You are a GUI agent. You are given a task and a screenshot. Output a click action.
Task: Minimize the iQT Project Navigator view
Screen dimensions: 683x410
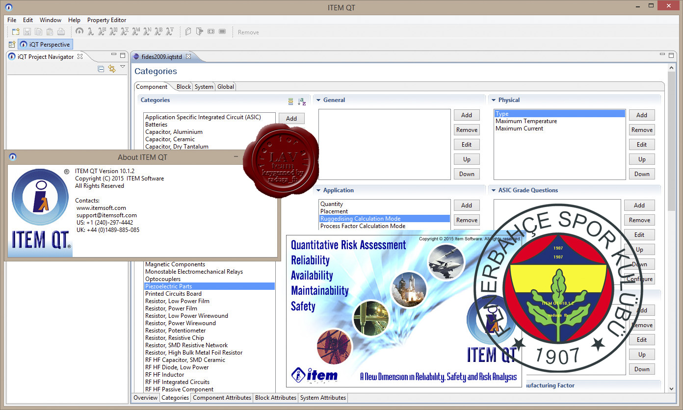coord(113,55)
